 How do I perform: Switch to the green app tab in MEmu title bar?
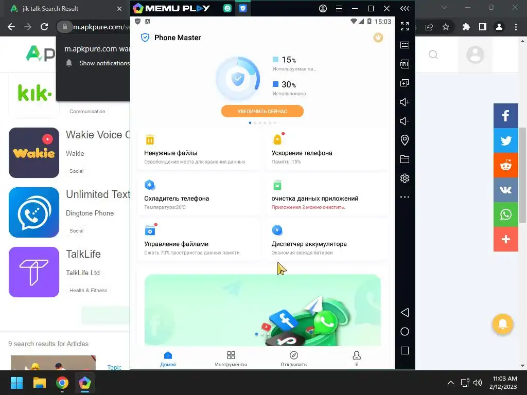[x=227, y=8]
